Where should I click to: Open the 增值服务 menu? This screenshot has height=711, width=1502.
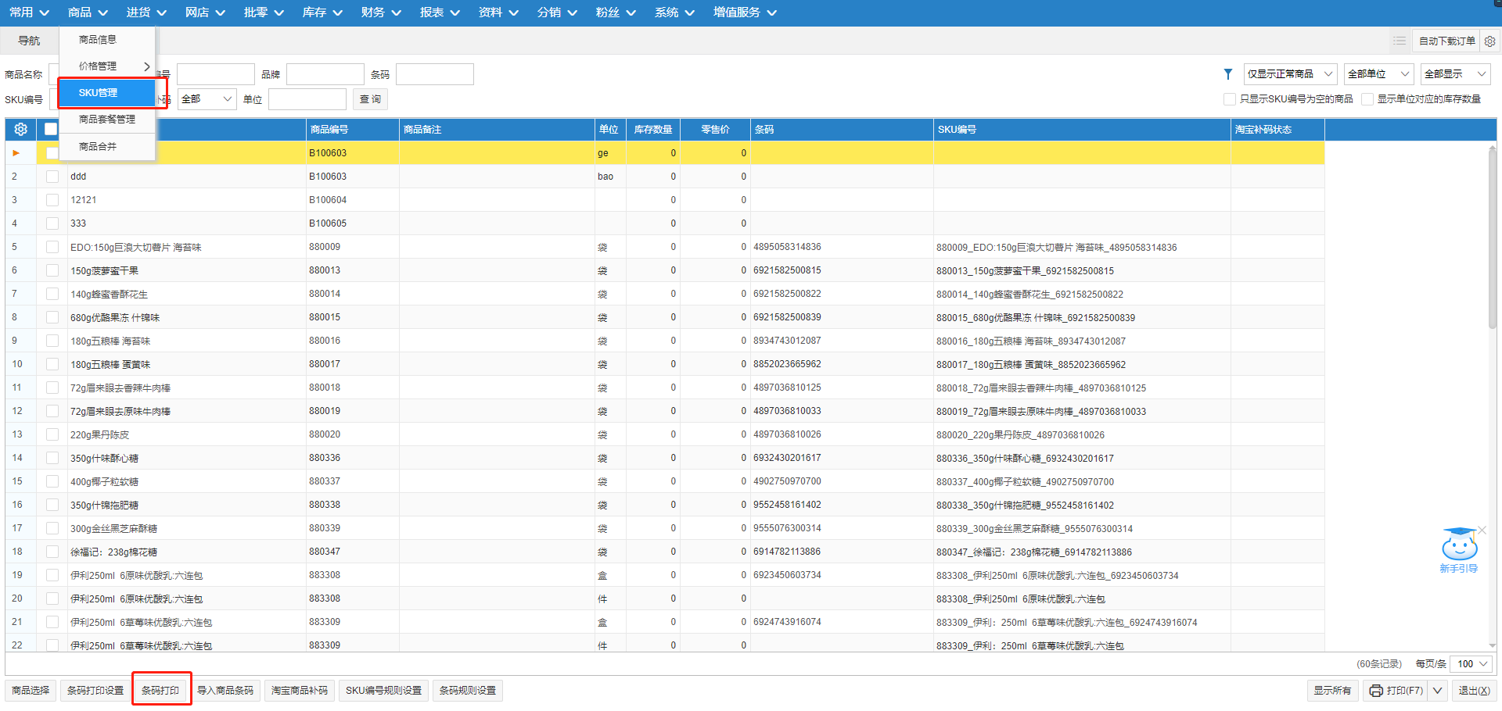pos(745,13)
